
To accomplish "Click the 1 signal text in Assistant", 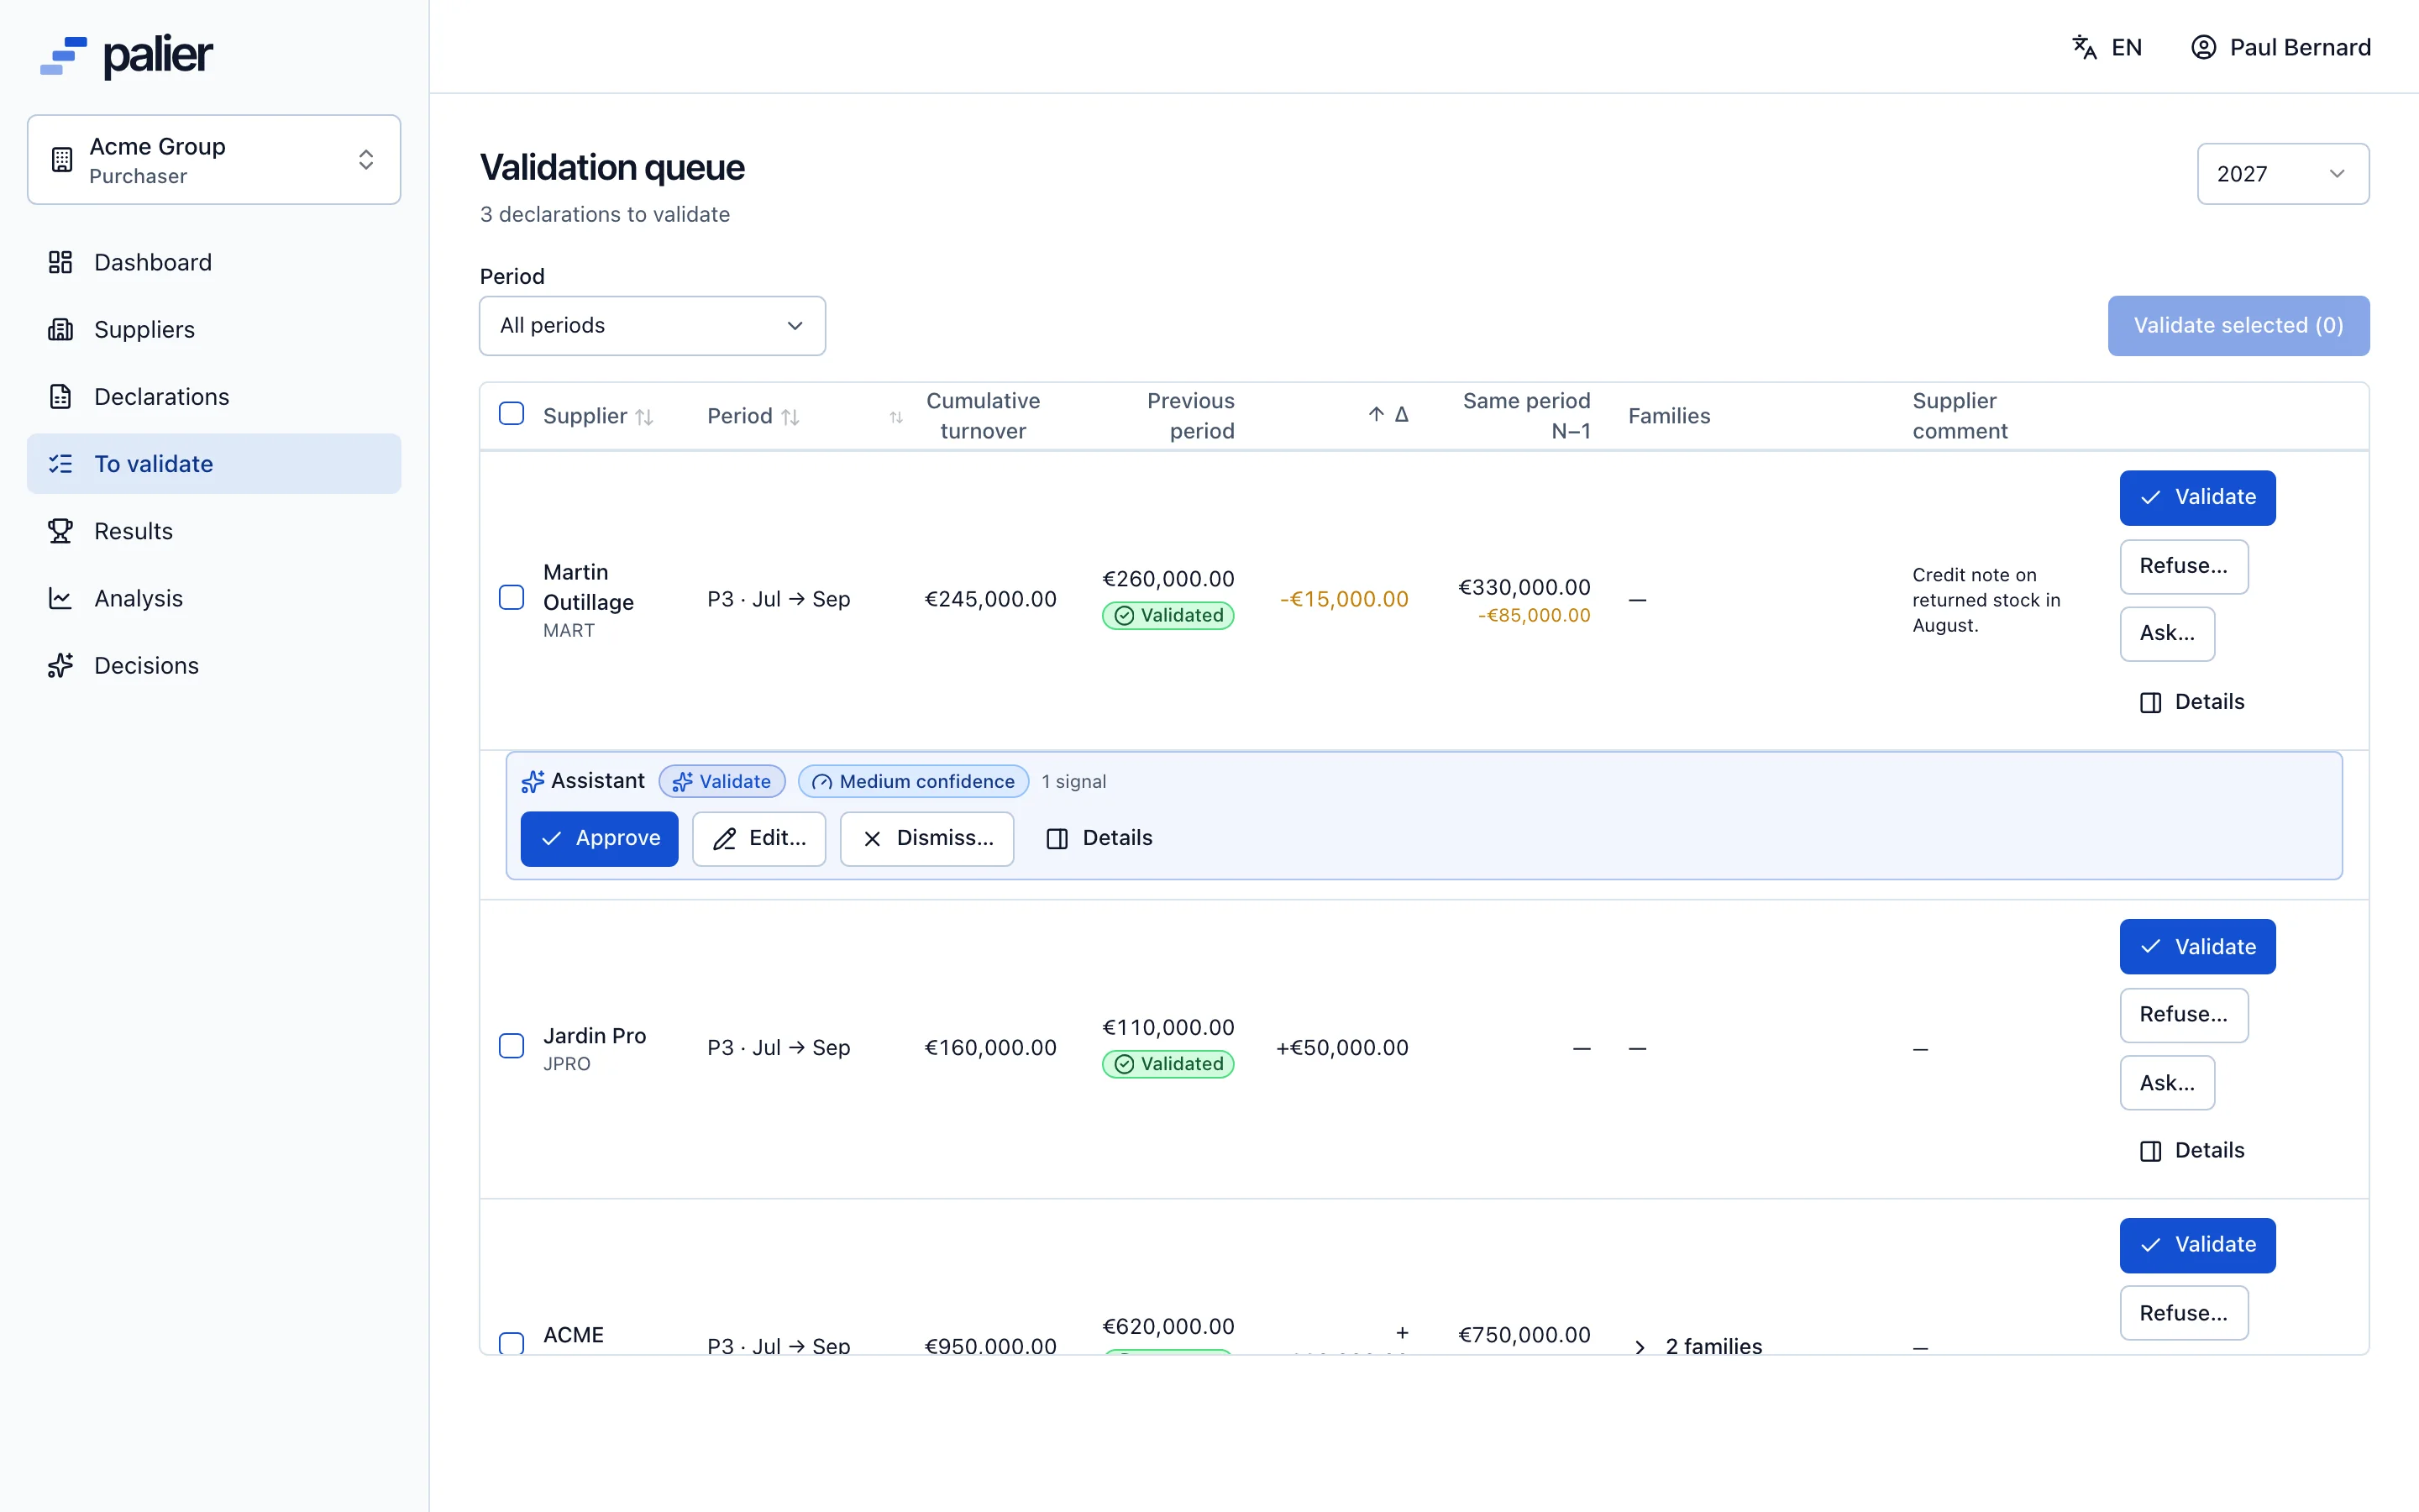I will pos(1073,781).
